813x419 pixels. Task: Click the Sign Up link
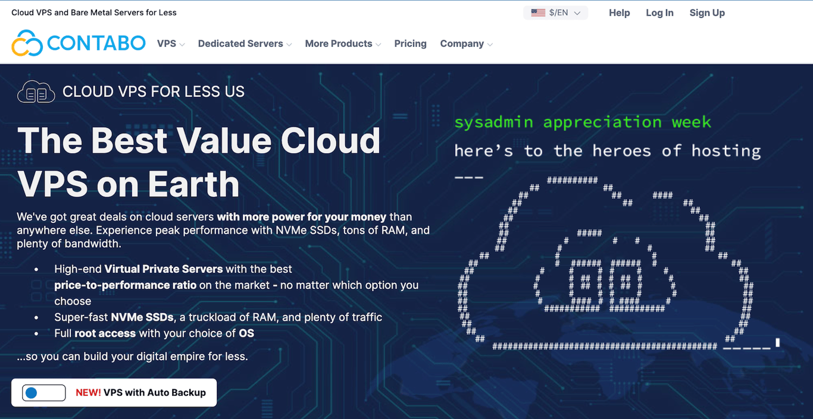(707, 12)
